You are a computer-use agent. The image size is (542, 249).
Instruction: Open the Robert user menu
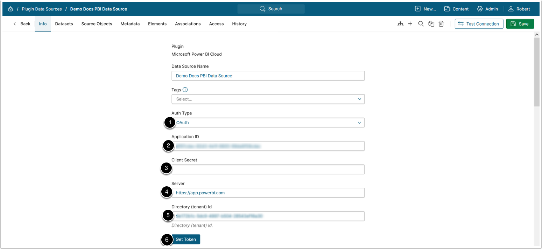(x=519, y=9)
